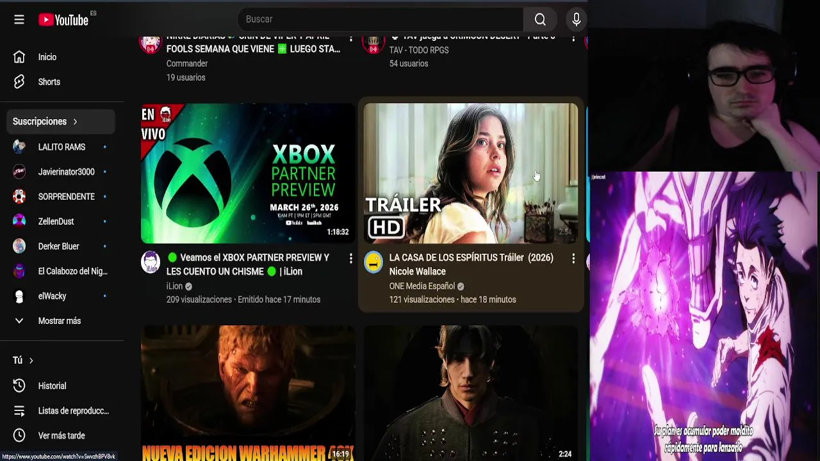
Task: Open Listas de reproducción in sidebar
Action: tap(61, 411)
